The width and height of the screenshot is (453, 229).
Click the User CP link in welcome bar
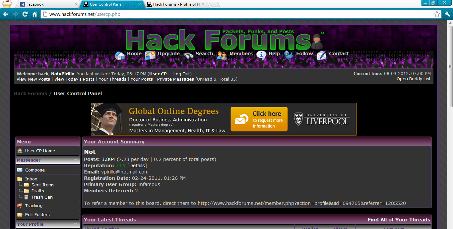158,74
